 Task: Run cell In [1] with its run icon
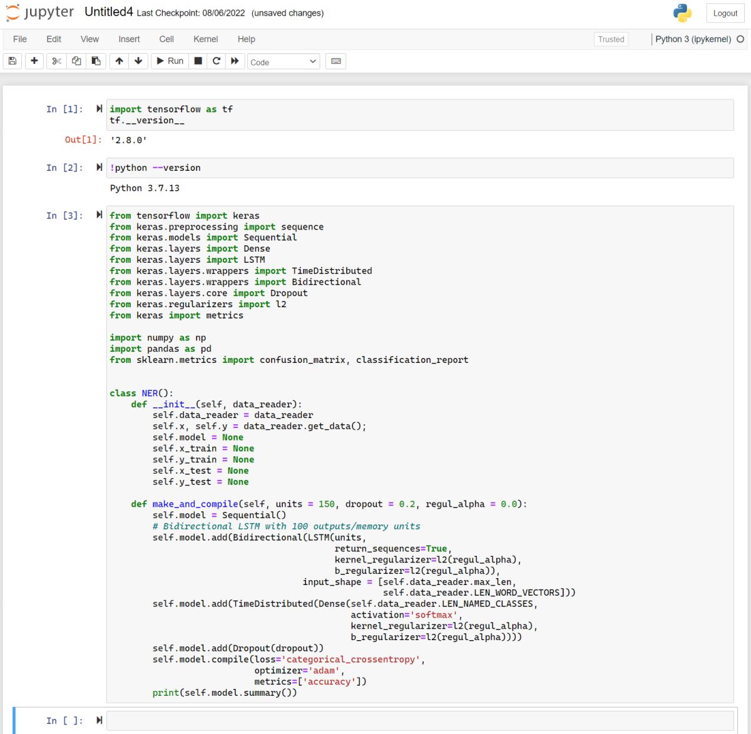99,109
